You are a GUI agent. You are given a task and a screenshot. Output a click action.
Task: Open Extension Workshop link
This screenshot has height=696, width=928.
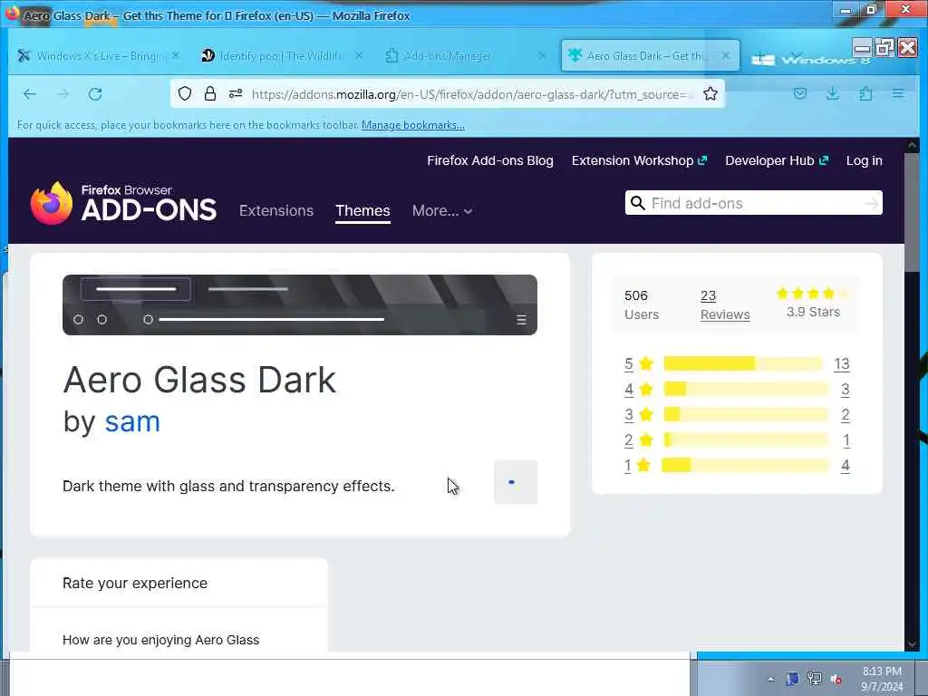pos(639,160)
